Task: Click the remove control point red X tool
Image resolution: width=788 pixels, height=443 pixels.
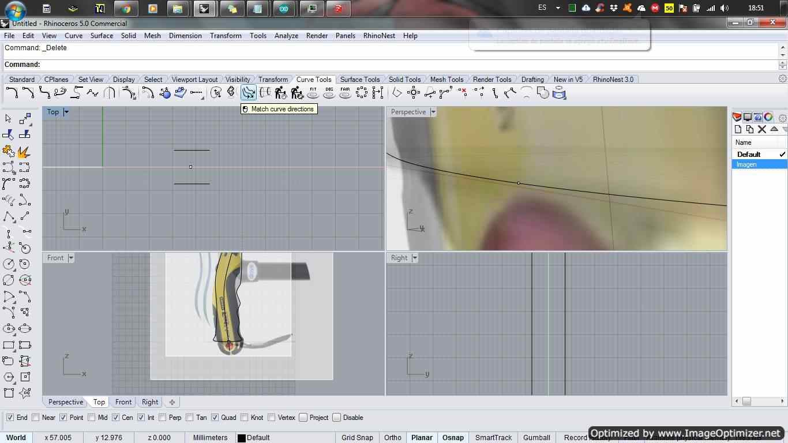Action: (x=463, y=92)
